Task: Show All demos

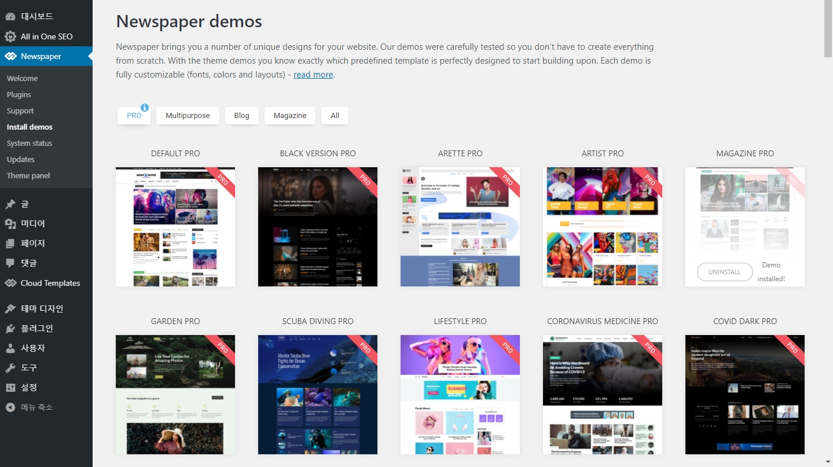Action: 335,116
